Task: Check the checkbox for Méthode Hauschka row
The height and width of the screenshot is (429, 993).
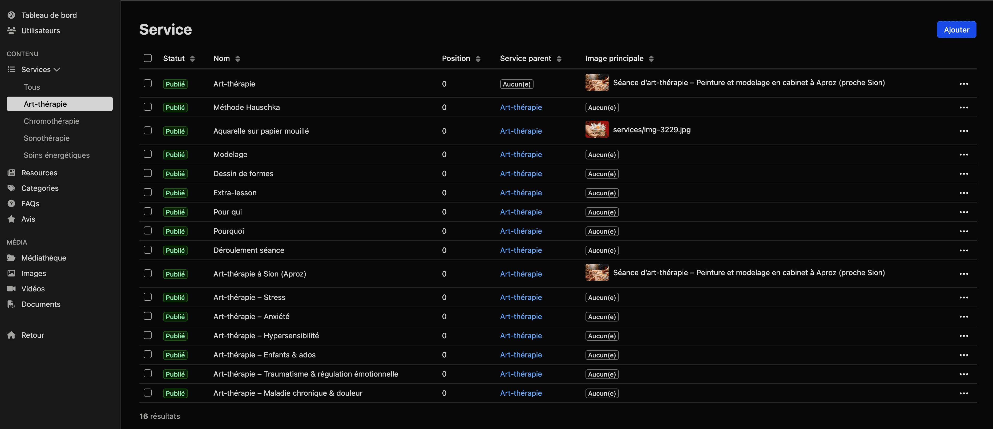Action: pos(148,107)
